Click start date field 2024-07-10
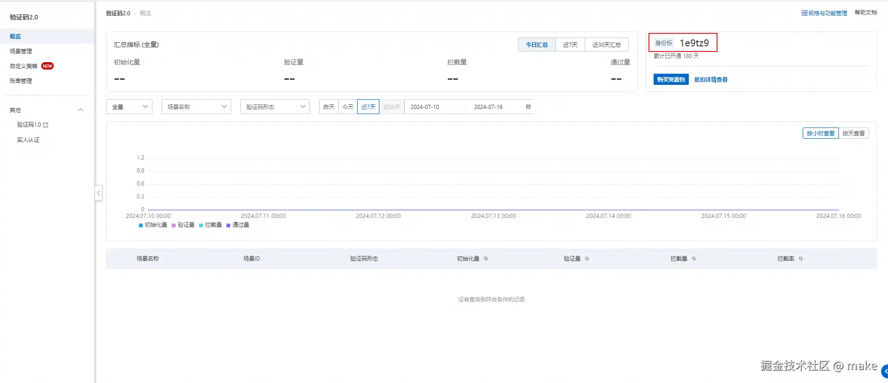Image resolution: width=888 pixels, height=383 pixels. point(425,107)
